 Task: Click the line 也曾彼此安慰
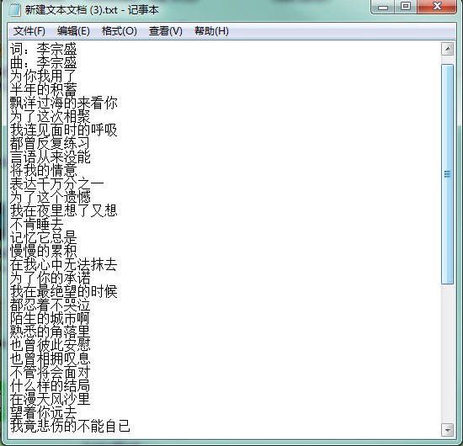pos(51,346)
